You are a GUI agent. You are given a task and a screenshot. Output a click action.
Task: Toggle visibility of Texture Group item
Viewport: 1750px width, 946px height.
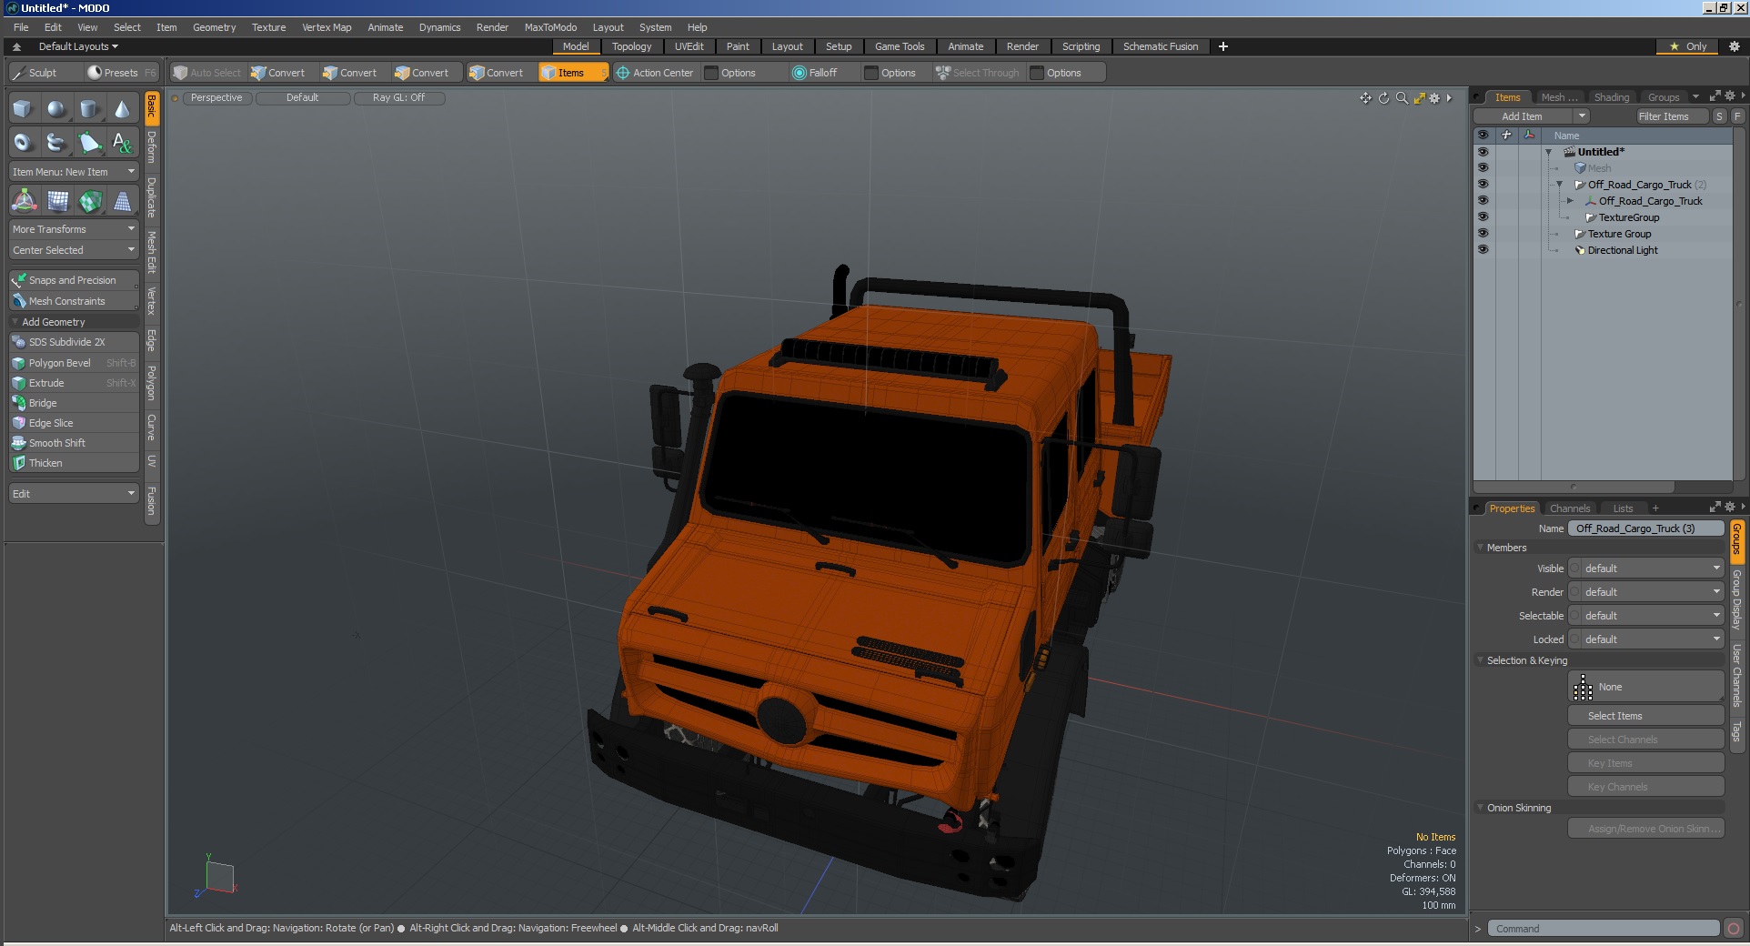pos(1483,234)
